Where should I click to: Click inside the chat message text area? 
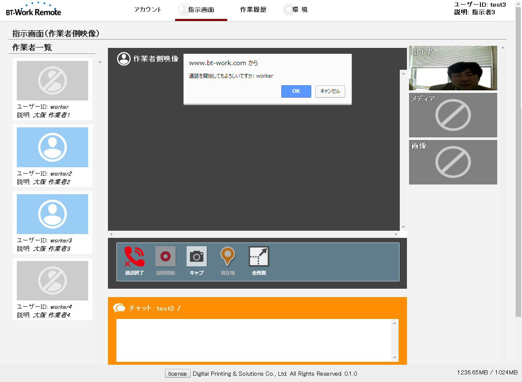click(x=254, y=340)
